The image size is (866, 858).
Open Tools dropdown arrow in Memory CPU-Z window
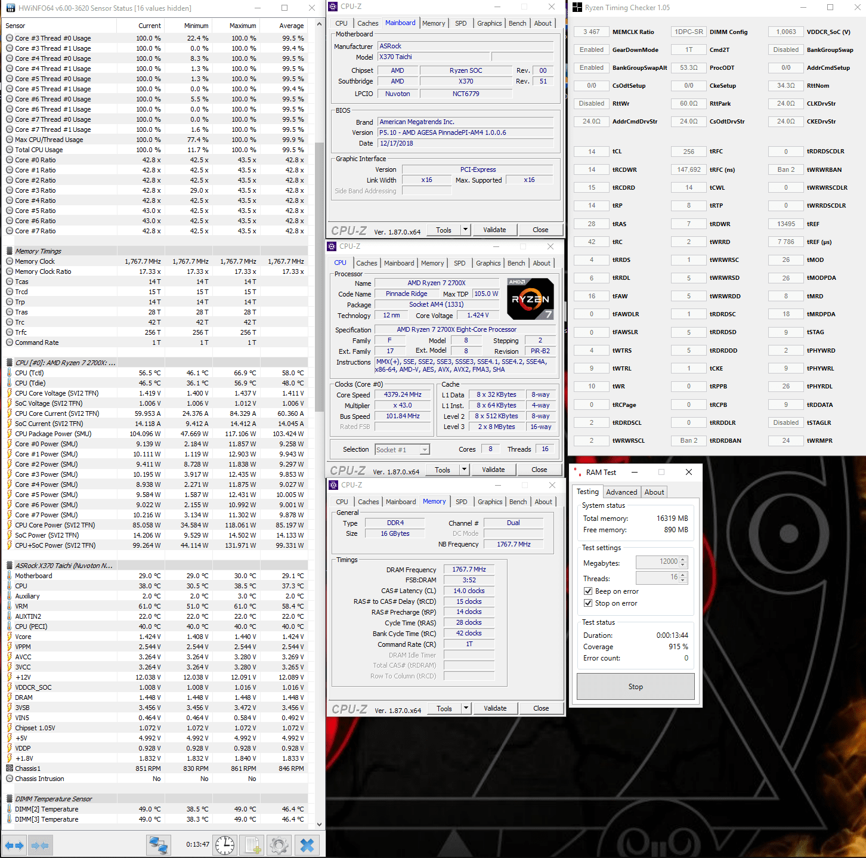tap(466, 708)
